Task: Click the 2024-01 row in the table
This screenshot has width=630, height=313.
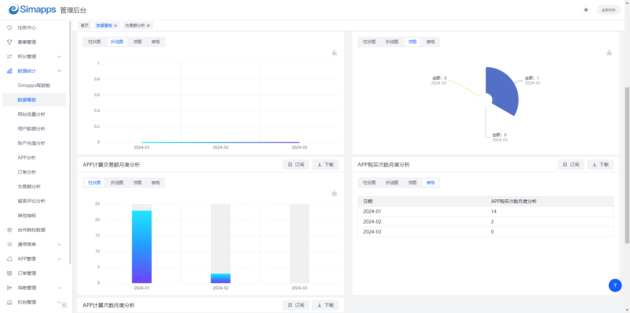Action: point(486,212)
